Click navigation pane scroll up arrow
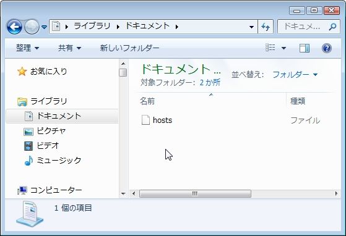The image size is (346, 236). (x=123, y=64)
